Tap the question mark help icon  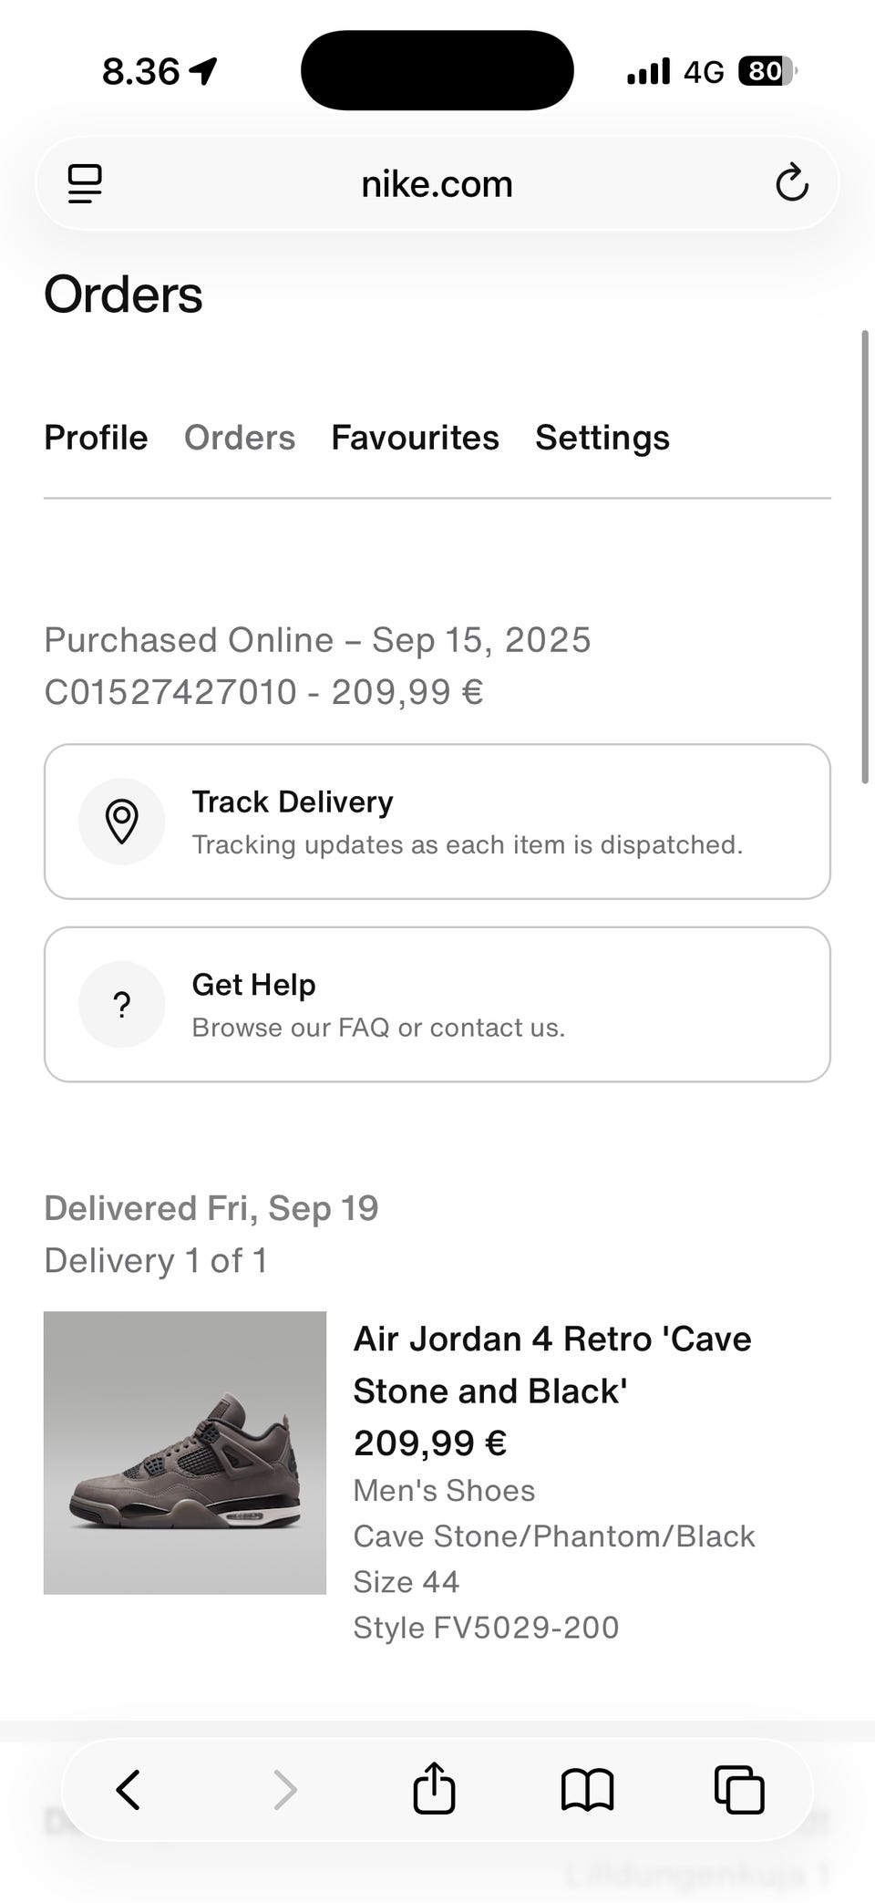click(x=122, y=1005)
